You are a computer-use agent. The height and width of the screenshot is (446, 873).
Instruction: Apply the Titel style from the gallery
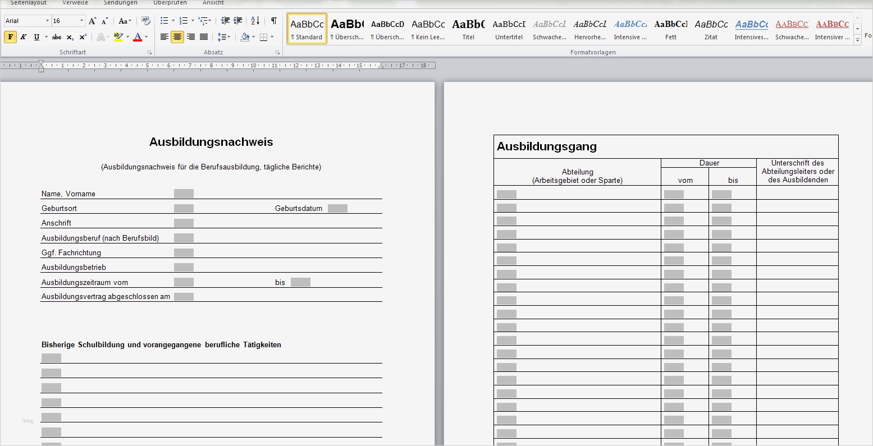tap(468, 28)
